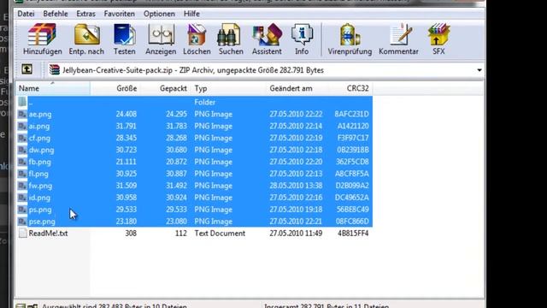Viewport: 547px width, 308px height.
Task: Click the Suchen binoculars icon
Action: point(229,35)
